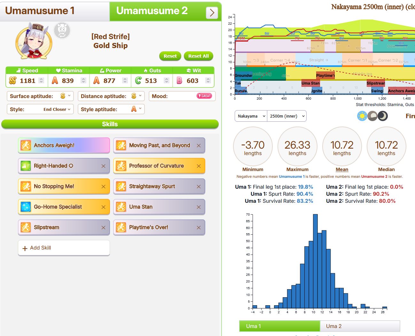Remove the Straightaway Spurt skill
Image resolution: width=415 pixels, height=336 pixels.
(x=199, y=186)
